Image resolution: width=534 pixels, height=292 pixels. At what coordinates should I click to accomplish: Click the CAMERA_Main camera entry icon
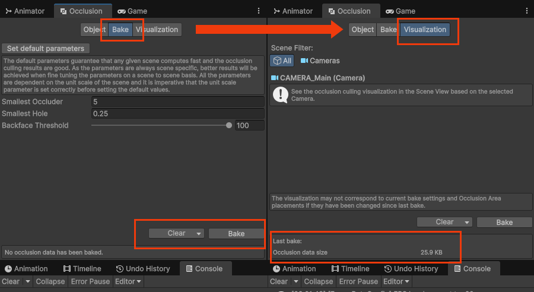pos(275,78)
